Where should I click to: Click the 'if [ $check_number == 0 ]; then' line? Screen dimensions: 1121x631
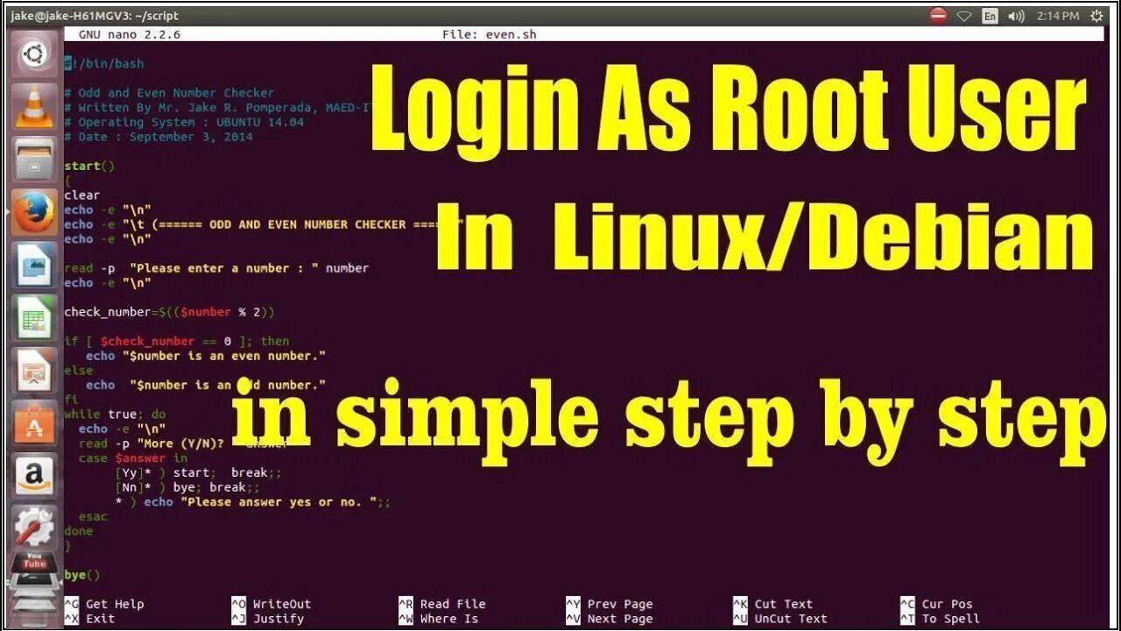tap(176, 341)
